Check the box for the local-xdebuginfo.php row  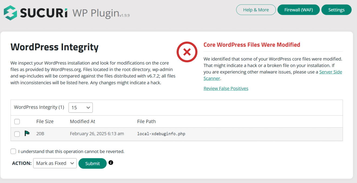point(17,134)
